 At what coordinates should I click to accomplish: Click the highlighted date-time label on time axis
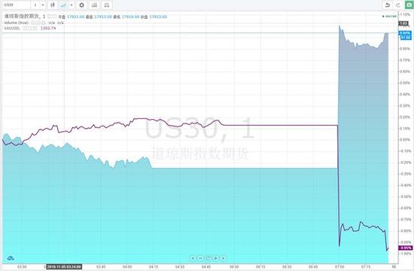coord(64,266)
